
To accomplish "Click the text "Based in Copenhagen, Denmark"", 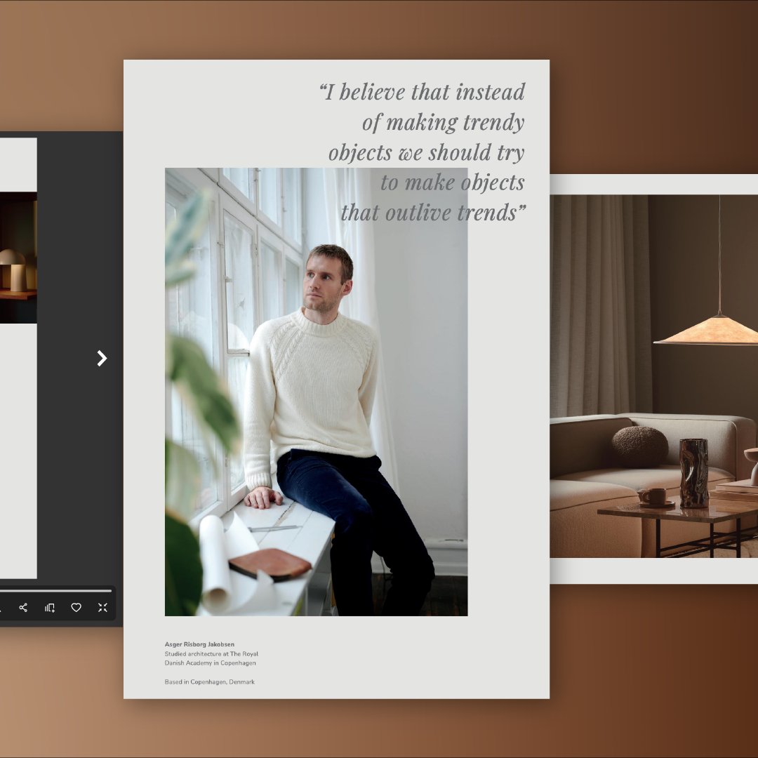I will point(209,681).
